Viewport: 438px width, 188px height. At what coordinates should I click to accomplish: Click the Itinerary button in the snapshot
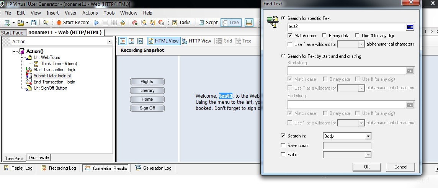(147, 90)
